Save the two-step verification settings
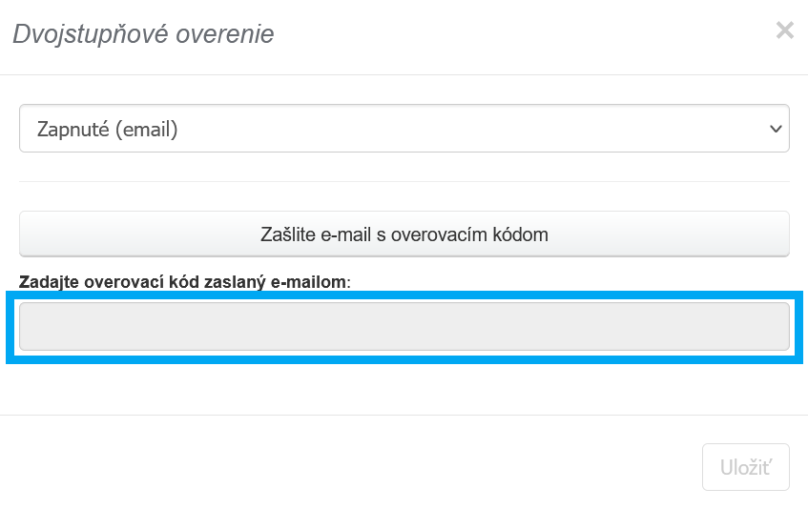 click(745, 467)
